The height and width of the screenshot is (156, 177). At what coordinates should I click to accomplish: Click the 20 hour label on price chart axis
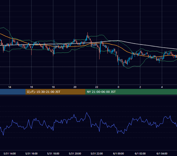point(75,87)
